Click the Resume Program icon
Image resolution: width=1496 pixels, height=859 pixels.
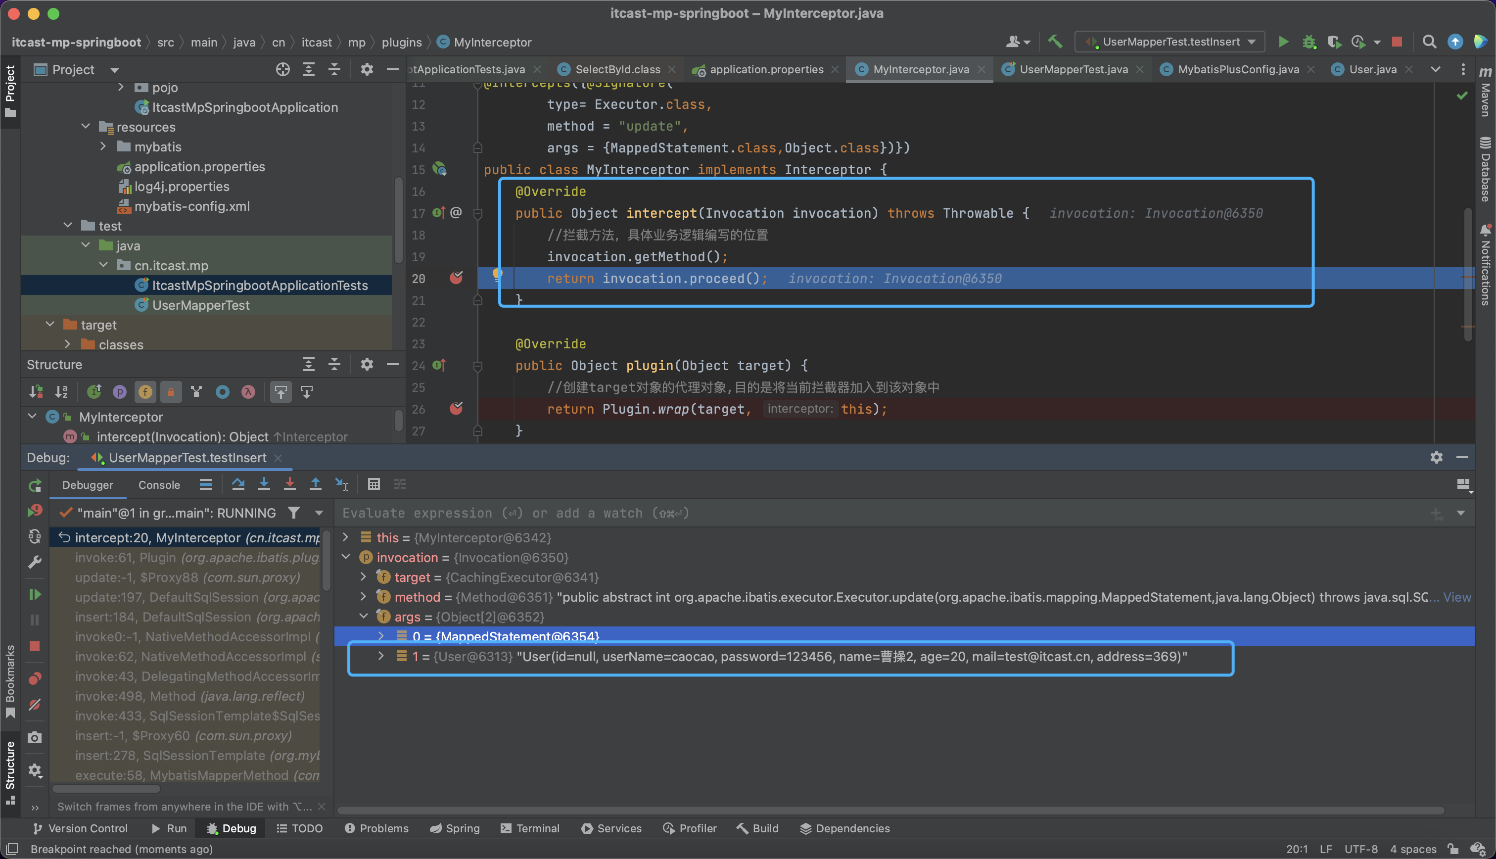35,594
